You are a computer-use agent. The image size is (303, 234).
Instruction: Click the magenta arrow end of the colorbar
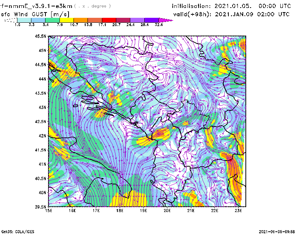[x=166, y=20]
